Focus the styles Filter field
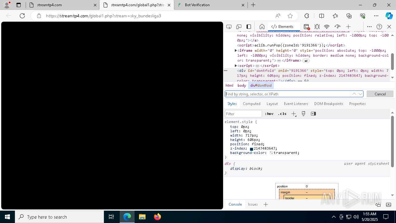 tap(243, 114)
